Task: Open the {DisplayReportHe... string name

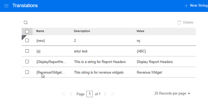Action: 51,62
